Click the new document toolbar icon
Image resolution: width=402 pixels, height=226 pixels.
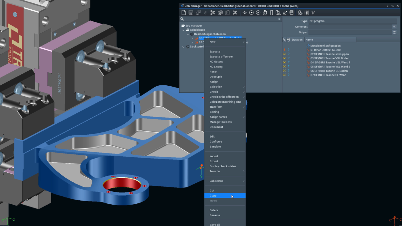pos(184,13)
